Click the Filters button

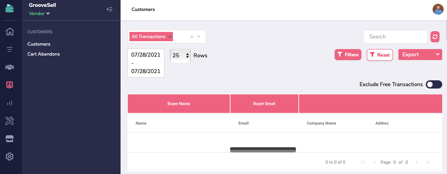tap(348, 55)
